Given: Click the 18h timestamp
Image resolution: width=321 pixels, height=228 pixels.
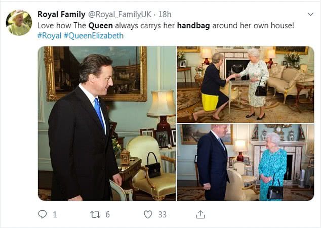Looking at the screenshot, I should [x=166, y=14].
